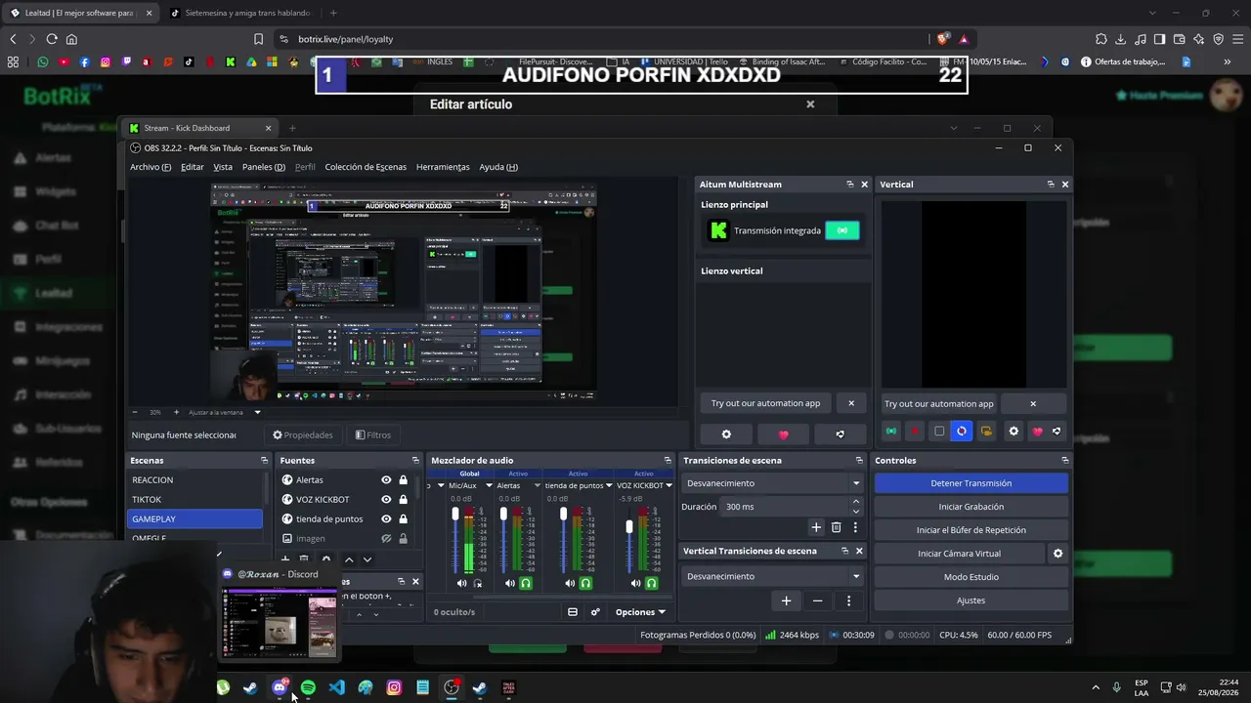Add a vertical scene transition

pos(786,600)
